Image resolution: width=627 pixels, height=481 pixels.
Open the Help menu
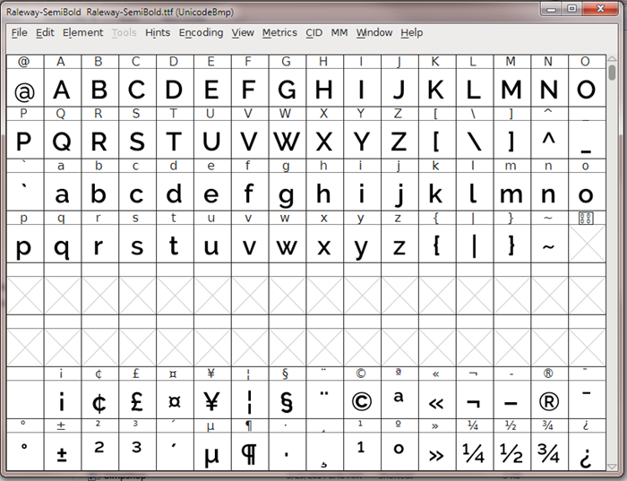pos(411,33)
